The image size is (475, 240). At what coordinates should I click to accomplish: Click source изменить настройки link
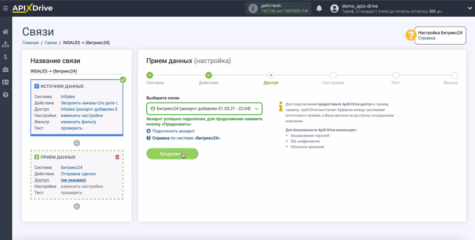click(82, 115)
